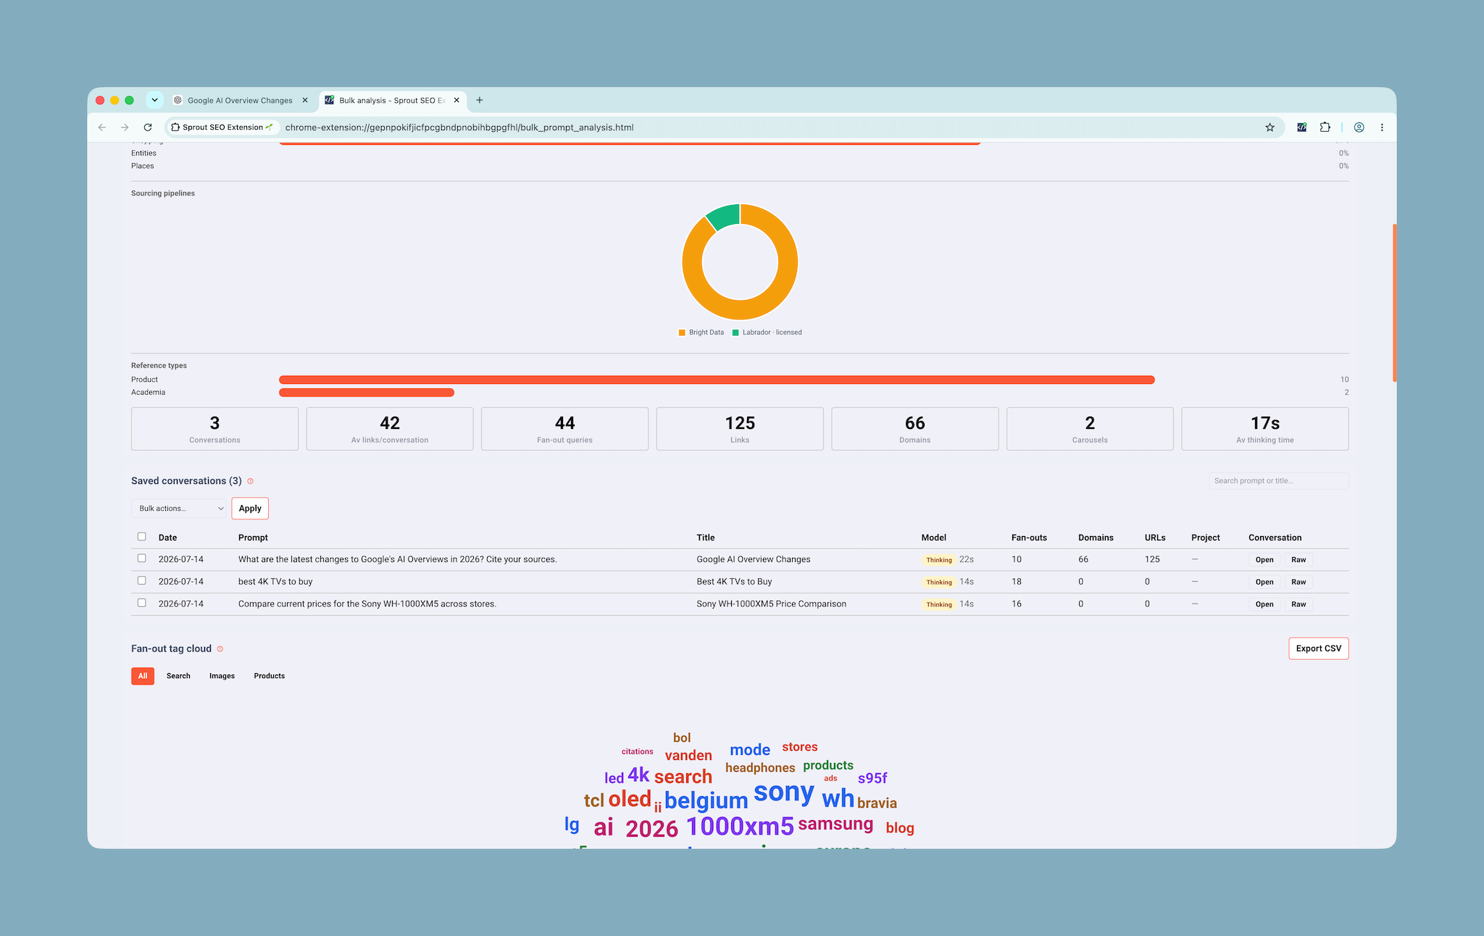Click the browser forward arrow
Image resolution: width=1484 pixels, height=936 pixels.
point(125,128)
